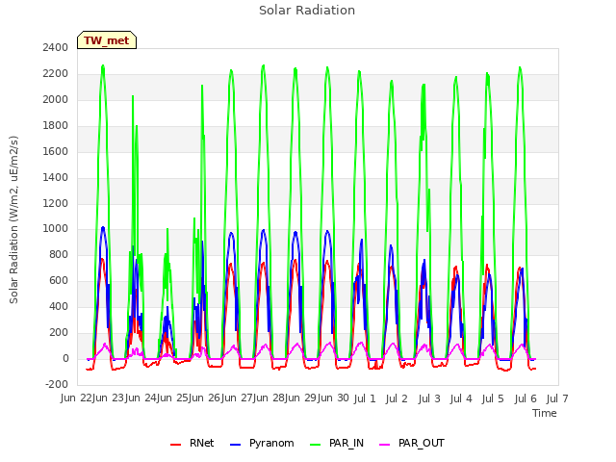Click the 800 y-axis tick label

click(59, 254)
